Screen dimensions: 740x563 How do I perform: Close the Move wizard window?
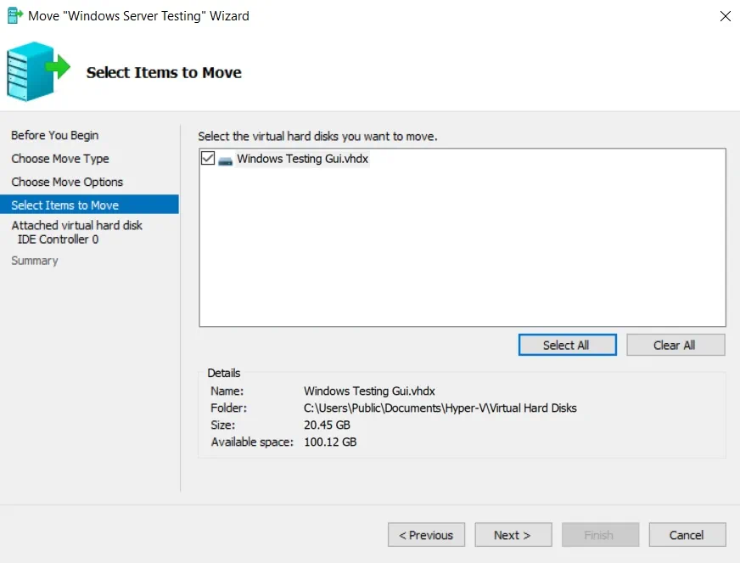coord(725,15)
